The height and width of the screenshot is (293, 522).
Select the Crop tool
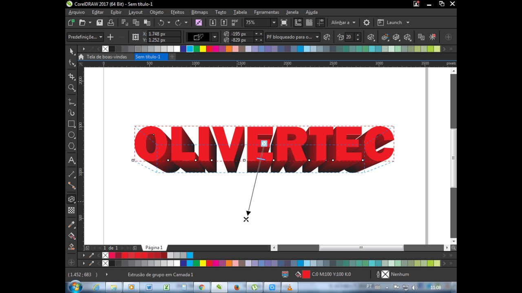72,77
